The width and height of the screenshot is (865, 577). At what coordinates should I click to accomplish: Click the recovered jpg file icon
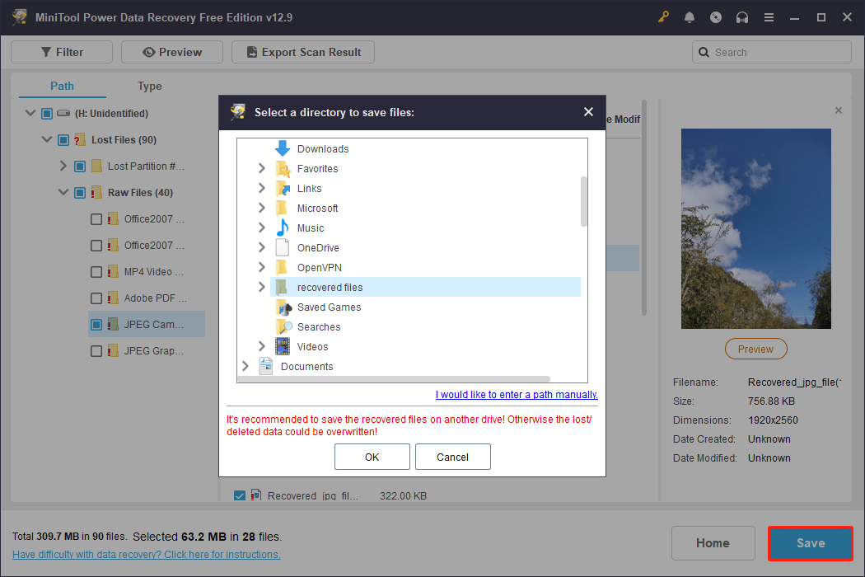click(x=256, y=495)
